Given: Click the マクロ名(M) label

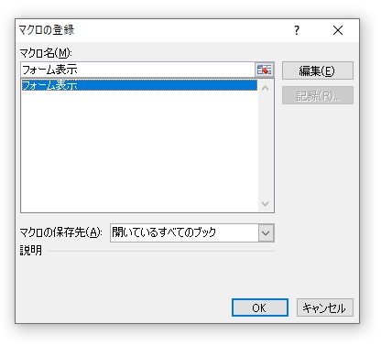Looking at the screenshot, I should tap(46, 53).
